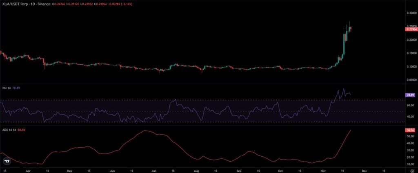This screenshot has width=418, height=173.
Task: Click the 20.00 ADX axis label
Action: point(410,157)
